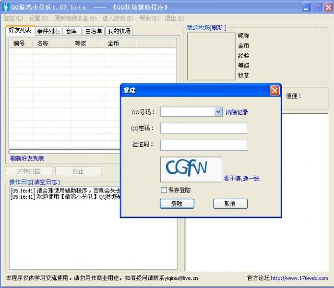Open the 登陆(L) menu
Viewport: 334px width, 288px height.
coord(13,18)
